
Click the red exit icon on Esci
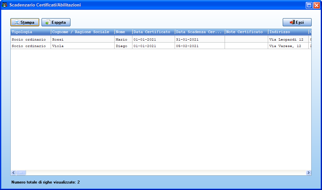coord(292,22)
